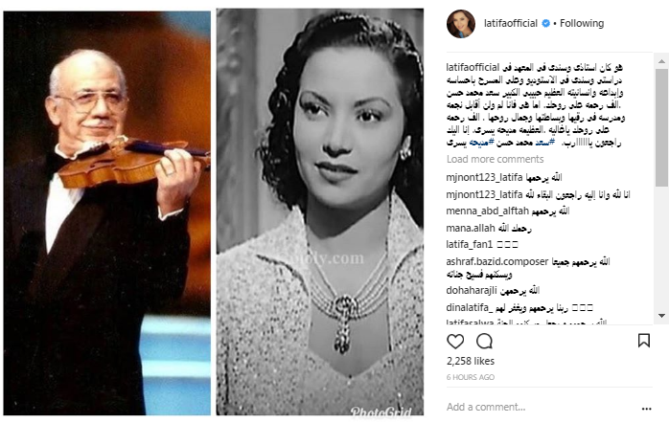Click the blue verified badge next to latifaofficial
This screenshot has width=669, height=423.
545,23
